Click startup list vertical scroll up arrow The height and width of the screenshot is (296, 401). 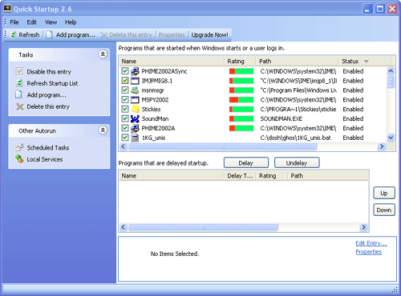point(391,71)
